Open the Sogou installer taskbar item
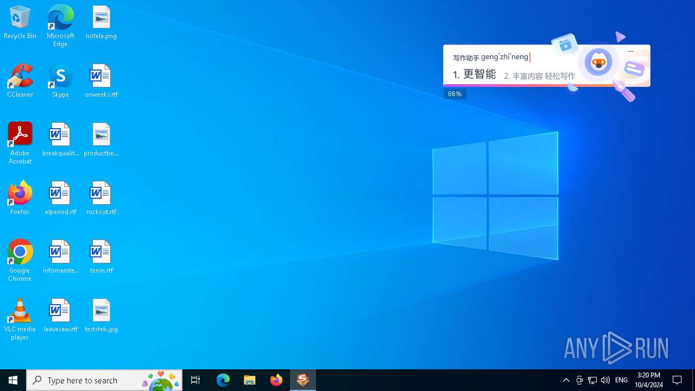 pyautogui.click(x=303, y=380)
